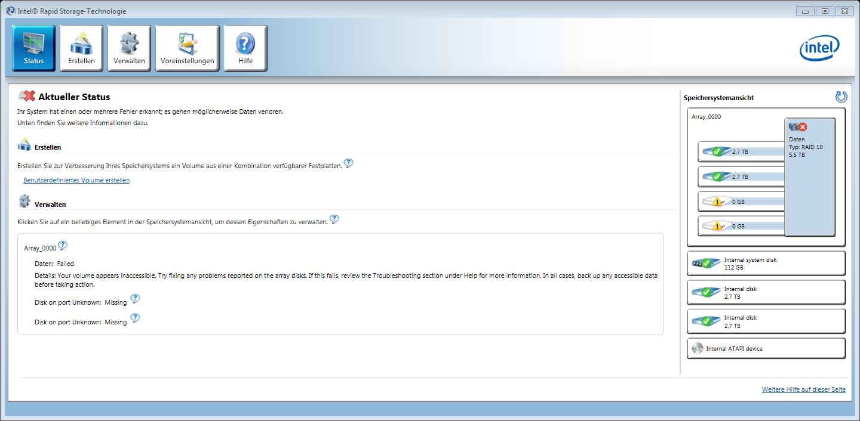Close the Intel Rapid Storage window

[844, 11]
